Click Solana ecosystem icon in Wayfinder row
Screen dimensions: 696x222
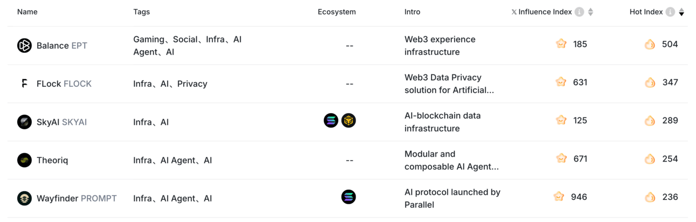[x=349, y=197]
